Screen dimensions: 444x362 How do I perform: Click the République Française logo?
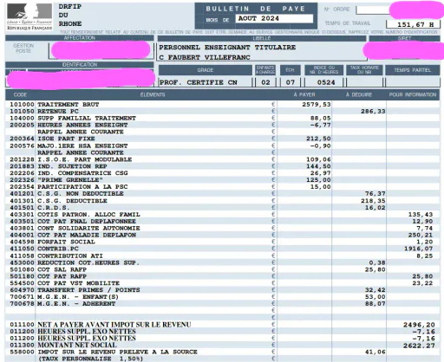[29, 16]
